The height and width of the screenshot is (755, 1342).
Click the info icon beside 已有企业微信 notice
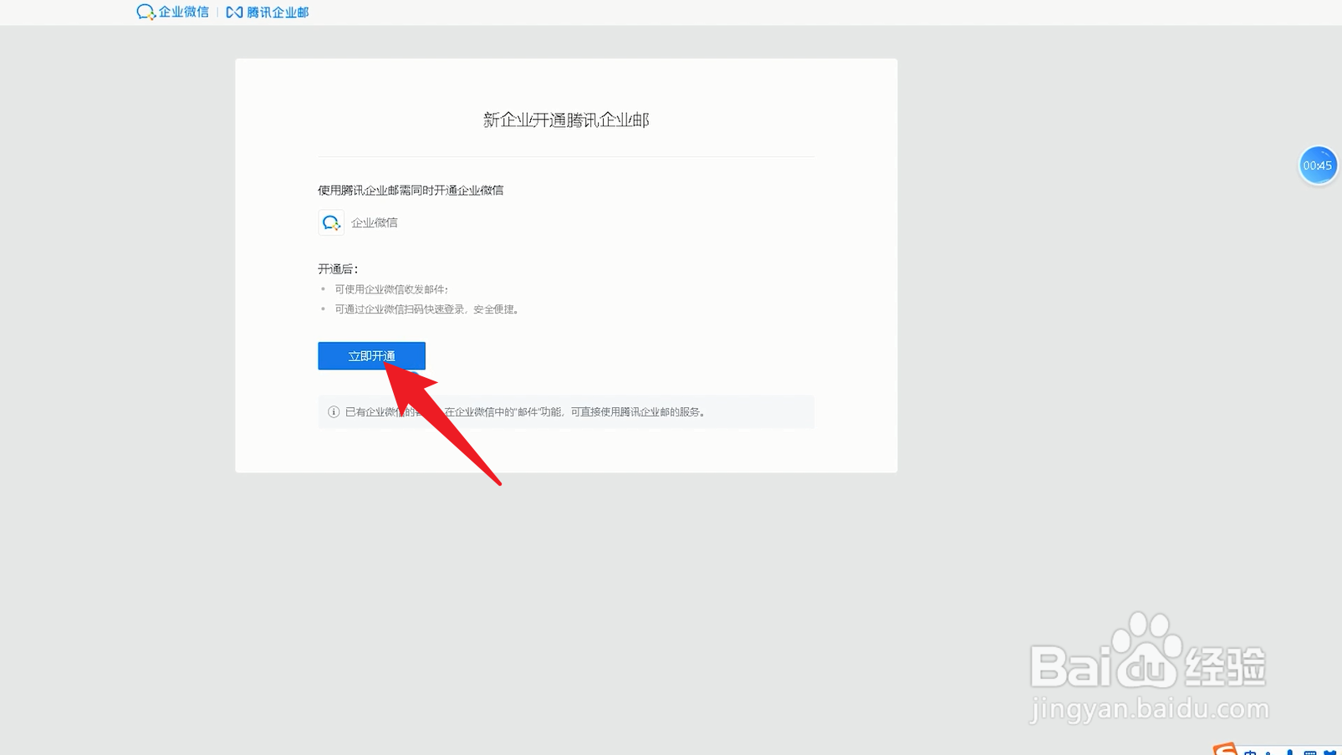(x=334, y=411)
